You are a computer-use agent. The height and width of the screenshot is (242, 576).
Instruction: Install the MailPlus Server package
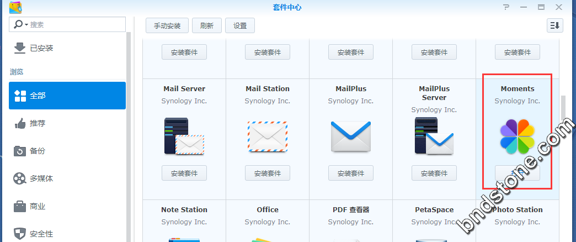tap(434, 173)
